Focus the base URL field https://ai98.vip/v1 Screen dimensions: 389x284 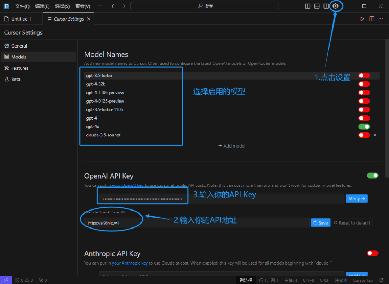197,223
